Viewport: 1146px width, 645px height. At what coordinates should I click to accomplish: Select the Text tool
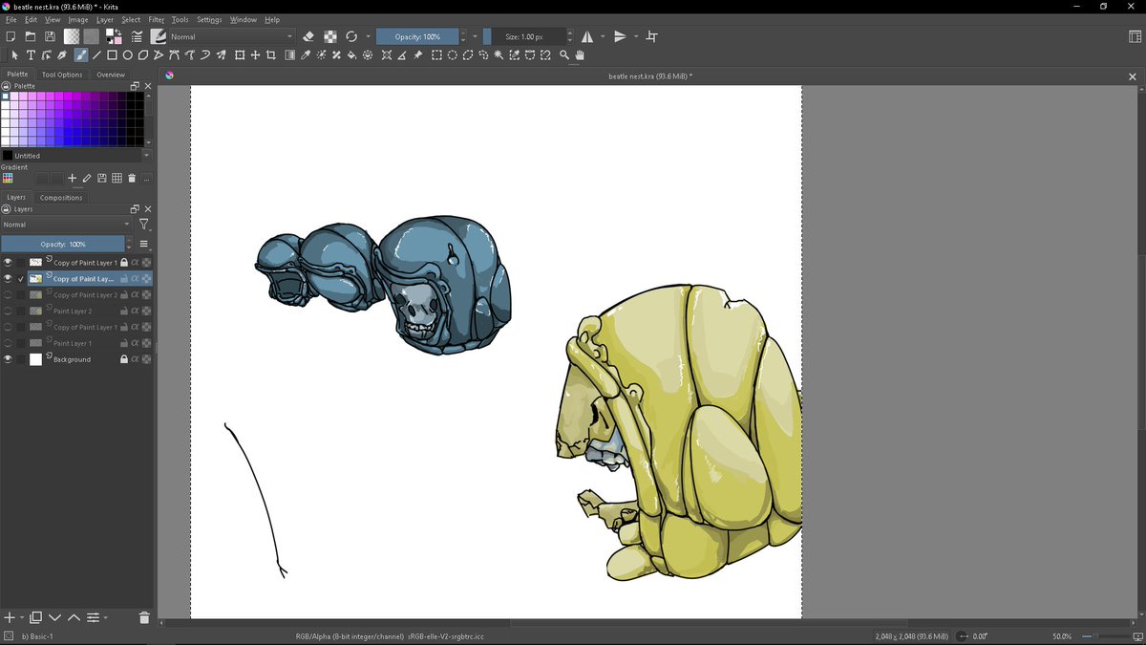coord(31,55)
